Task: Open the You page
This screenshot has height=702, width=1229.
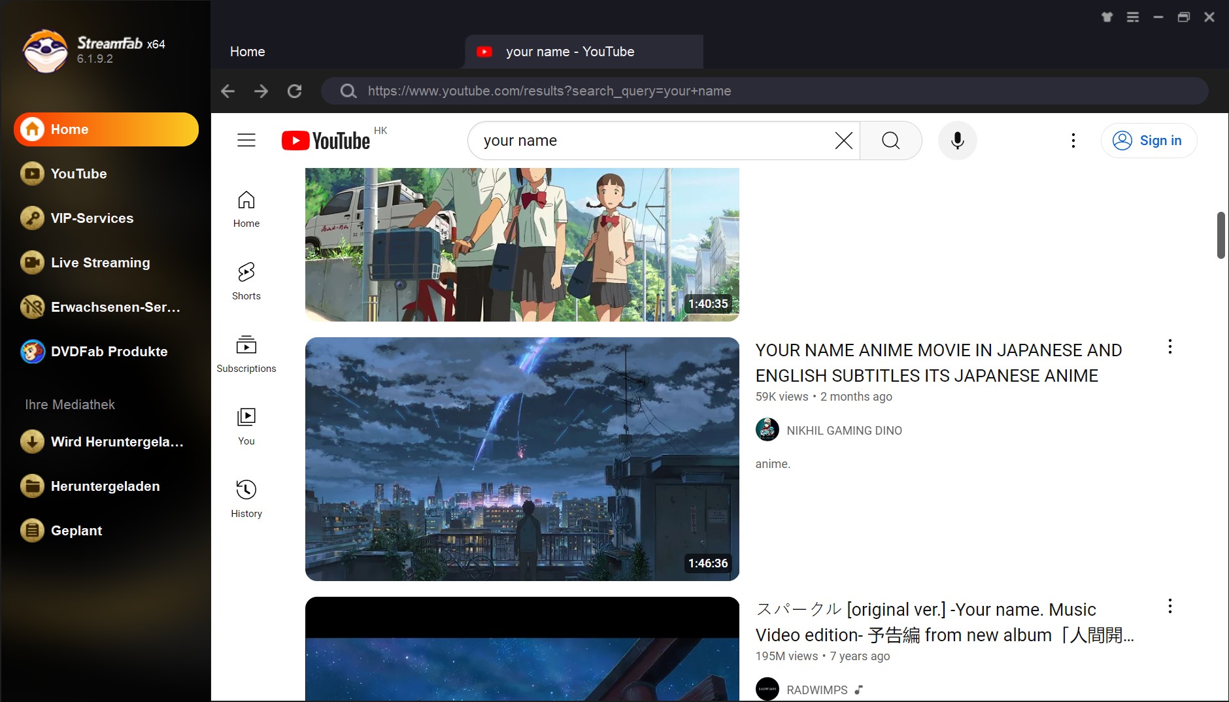Action: click(x=246, y=427)
